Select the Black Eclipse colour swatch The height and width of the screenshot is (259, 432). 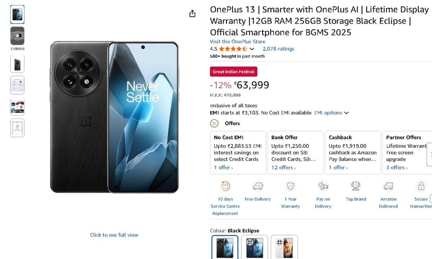point(225,247)
